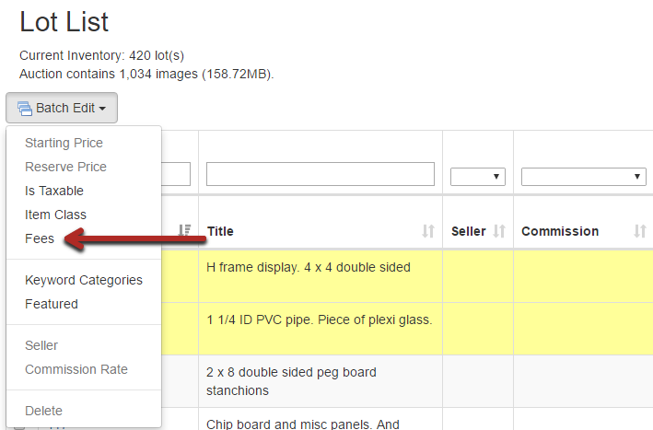Expand the Batch Edit dropdown caret
Image resolution: width=653 pixels, height=430 pixels.
[x=102, y=109]
